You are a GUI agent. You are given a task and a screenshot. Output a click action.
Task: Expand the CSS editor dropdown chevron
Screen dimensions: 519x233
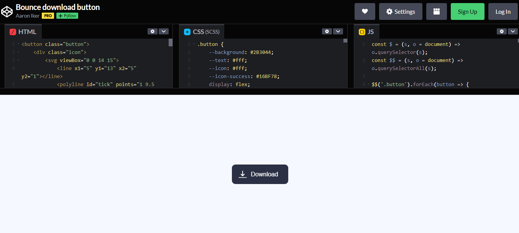coord(338,31)
